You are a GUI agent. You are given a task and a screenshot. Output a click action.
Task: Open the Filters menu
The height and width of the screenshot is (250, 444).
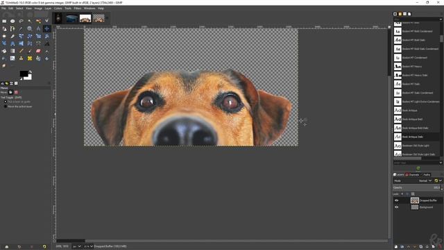pyautogui.click(x=78, y=8)
